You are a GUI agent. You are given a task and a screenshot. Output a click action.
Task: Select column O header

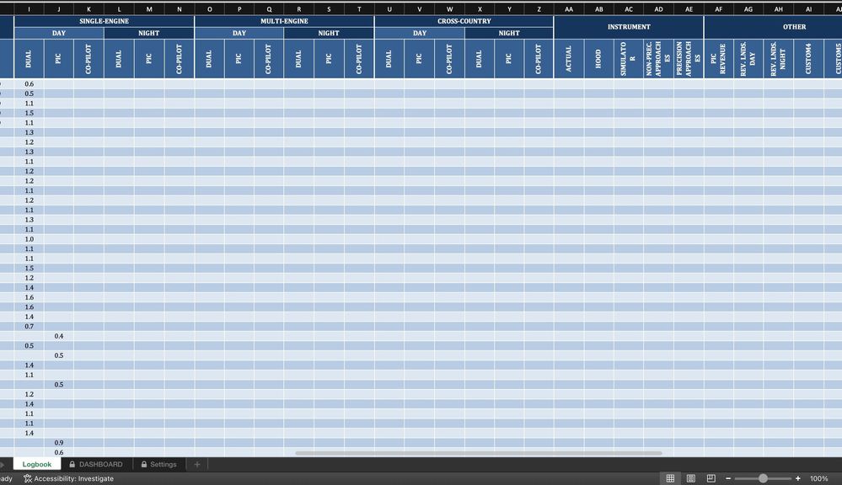tap(209, 9)
